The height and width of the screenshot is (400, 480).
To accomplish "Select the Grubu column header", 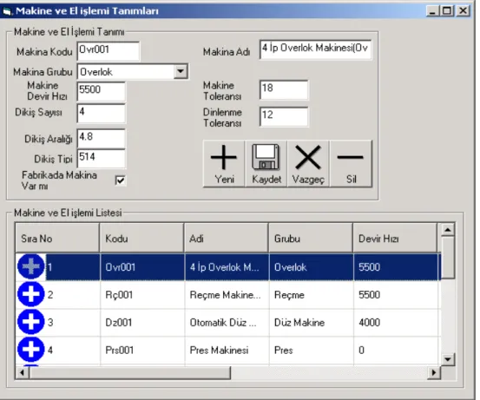I will coord(311,239).
